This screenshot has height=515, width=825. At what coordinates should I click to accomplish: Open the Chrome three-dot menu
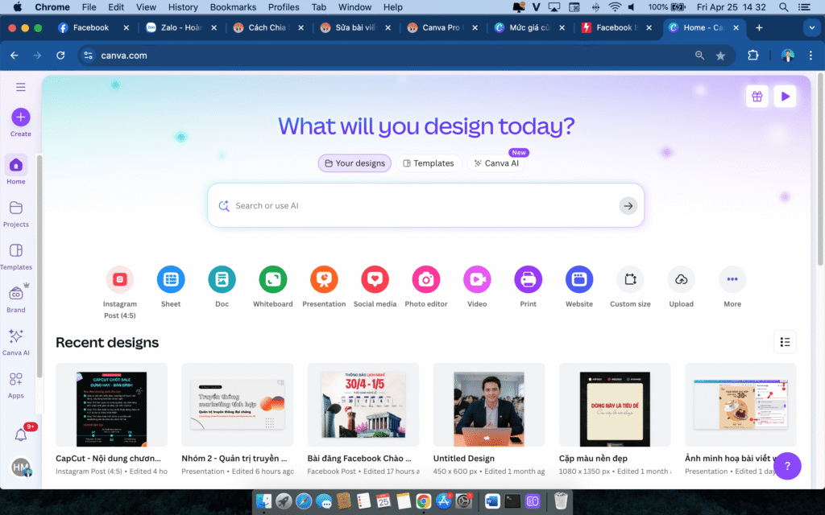coord(810,56)
